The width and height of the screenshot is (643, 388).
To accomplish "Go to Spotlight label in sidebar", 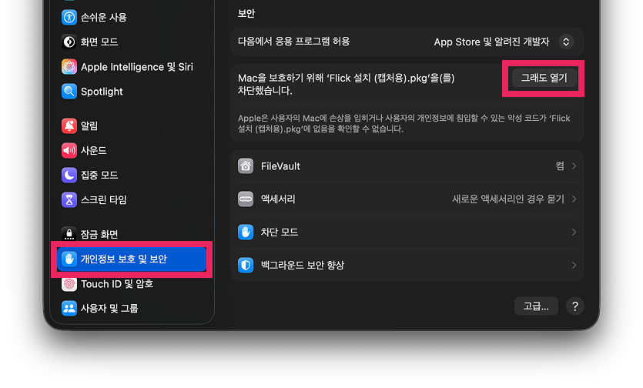I will coord(102,92).
